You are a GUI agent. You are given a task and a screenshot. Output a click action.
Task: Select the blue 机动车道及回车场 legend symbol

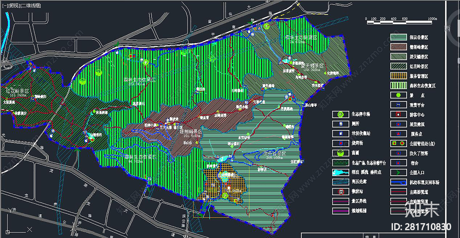click(398, 182)
